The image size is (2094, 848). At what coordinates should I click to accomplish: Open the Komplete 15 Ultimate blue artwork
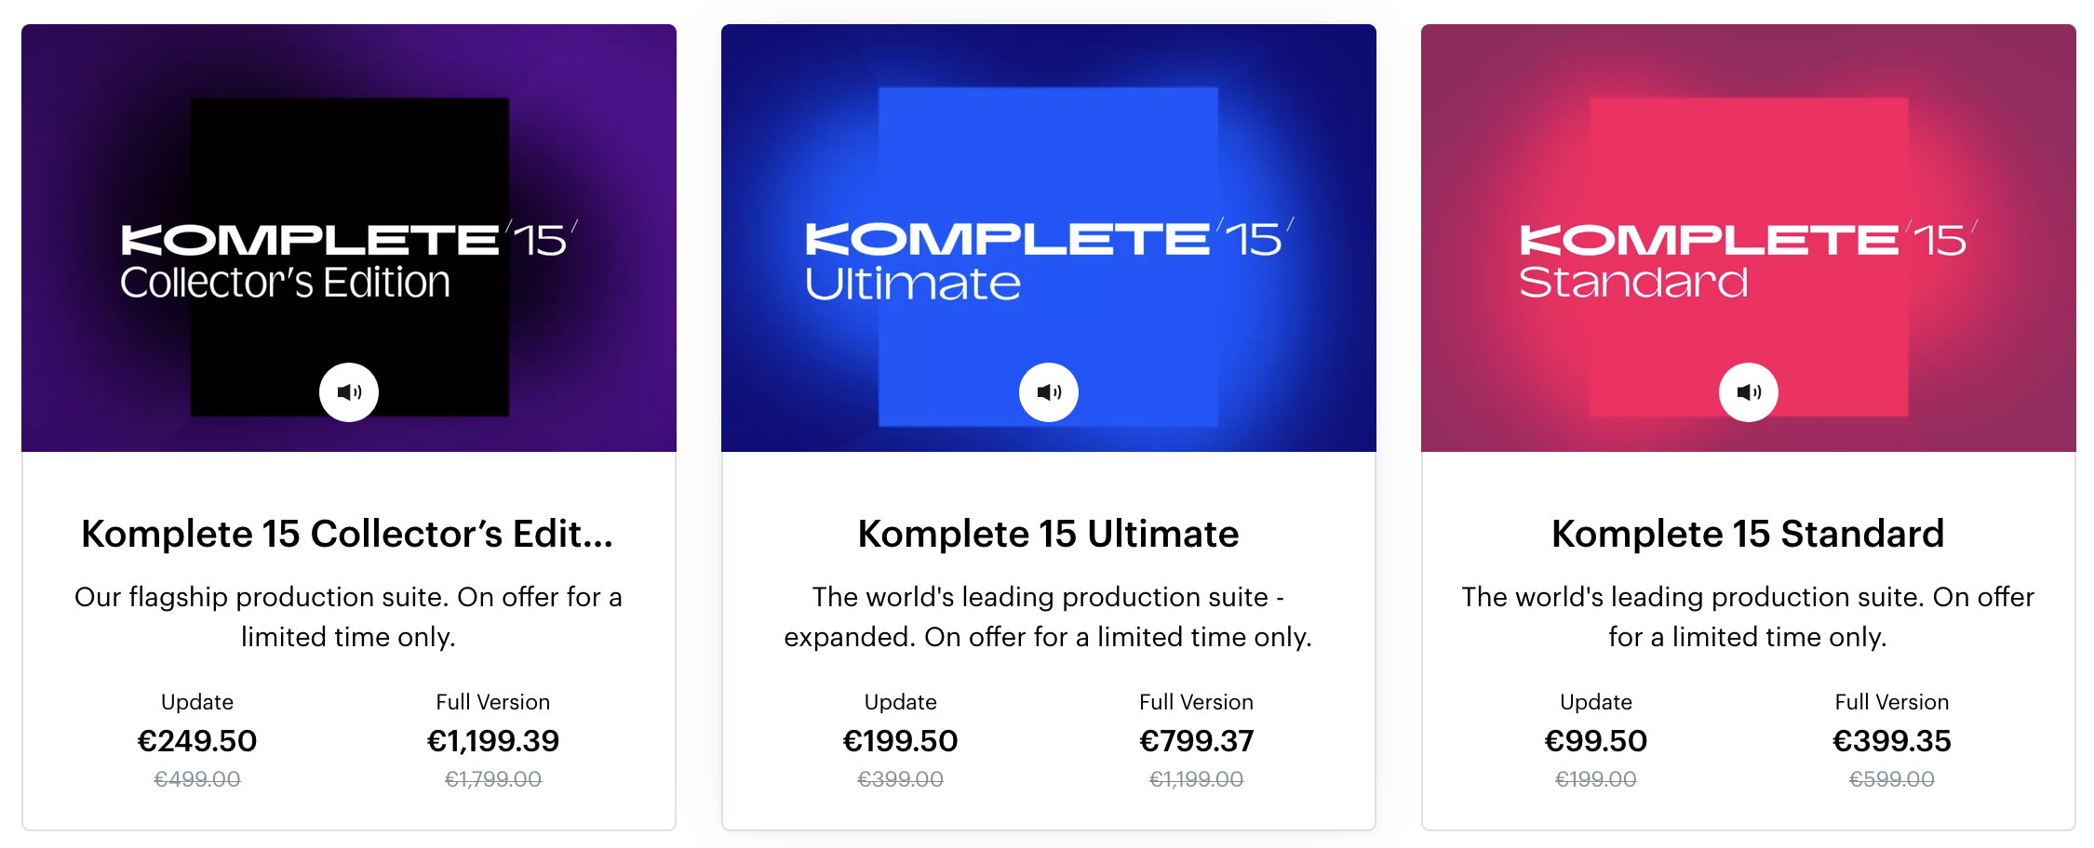pos(1049,238)
